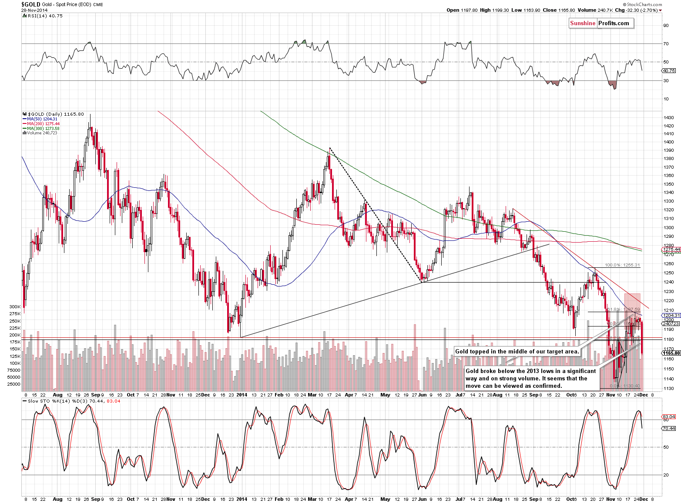Click the MA(300) 1273.58 legend entry
The image size is (681, 503).
(x=44, y=129)
